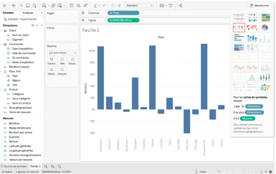Sort bars in ascending order
Image resolution: width=276 pixels, height=174 pixels.
79,5
